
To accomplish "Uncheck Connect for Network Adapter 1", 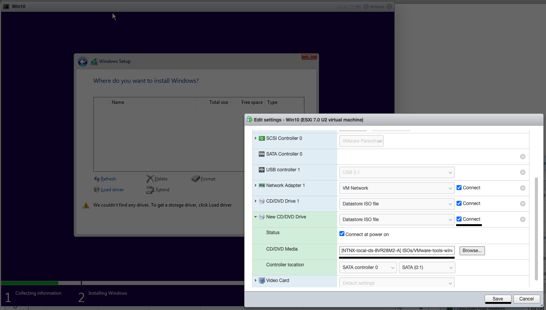I will click(459, 188).
